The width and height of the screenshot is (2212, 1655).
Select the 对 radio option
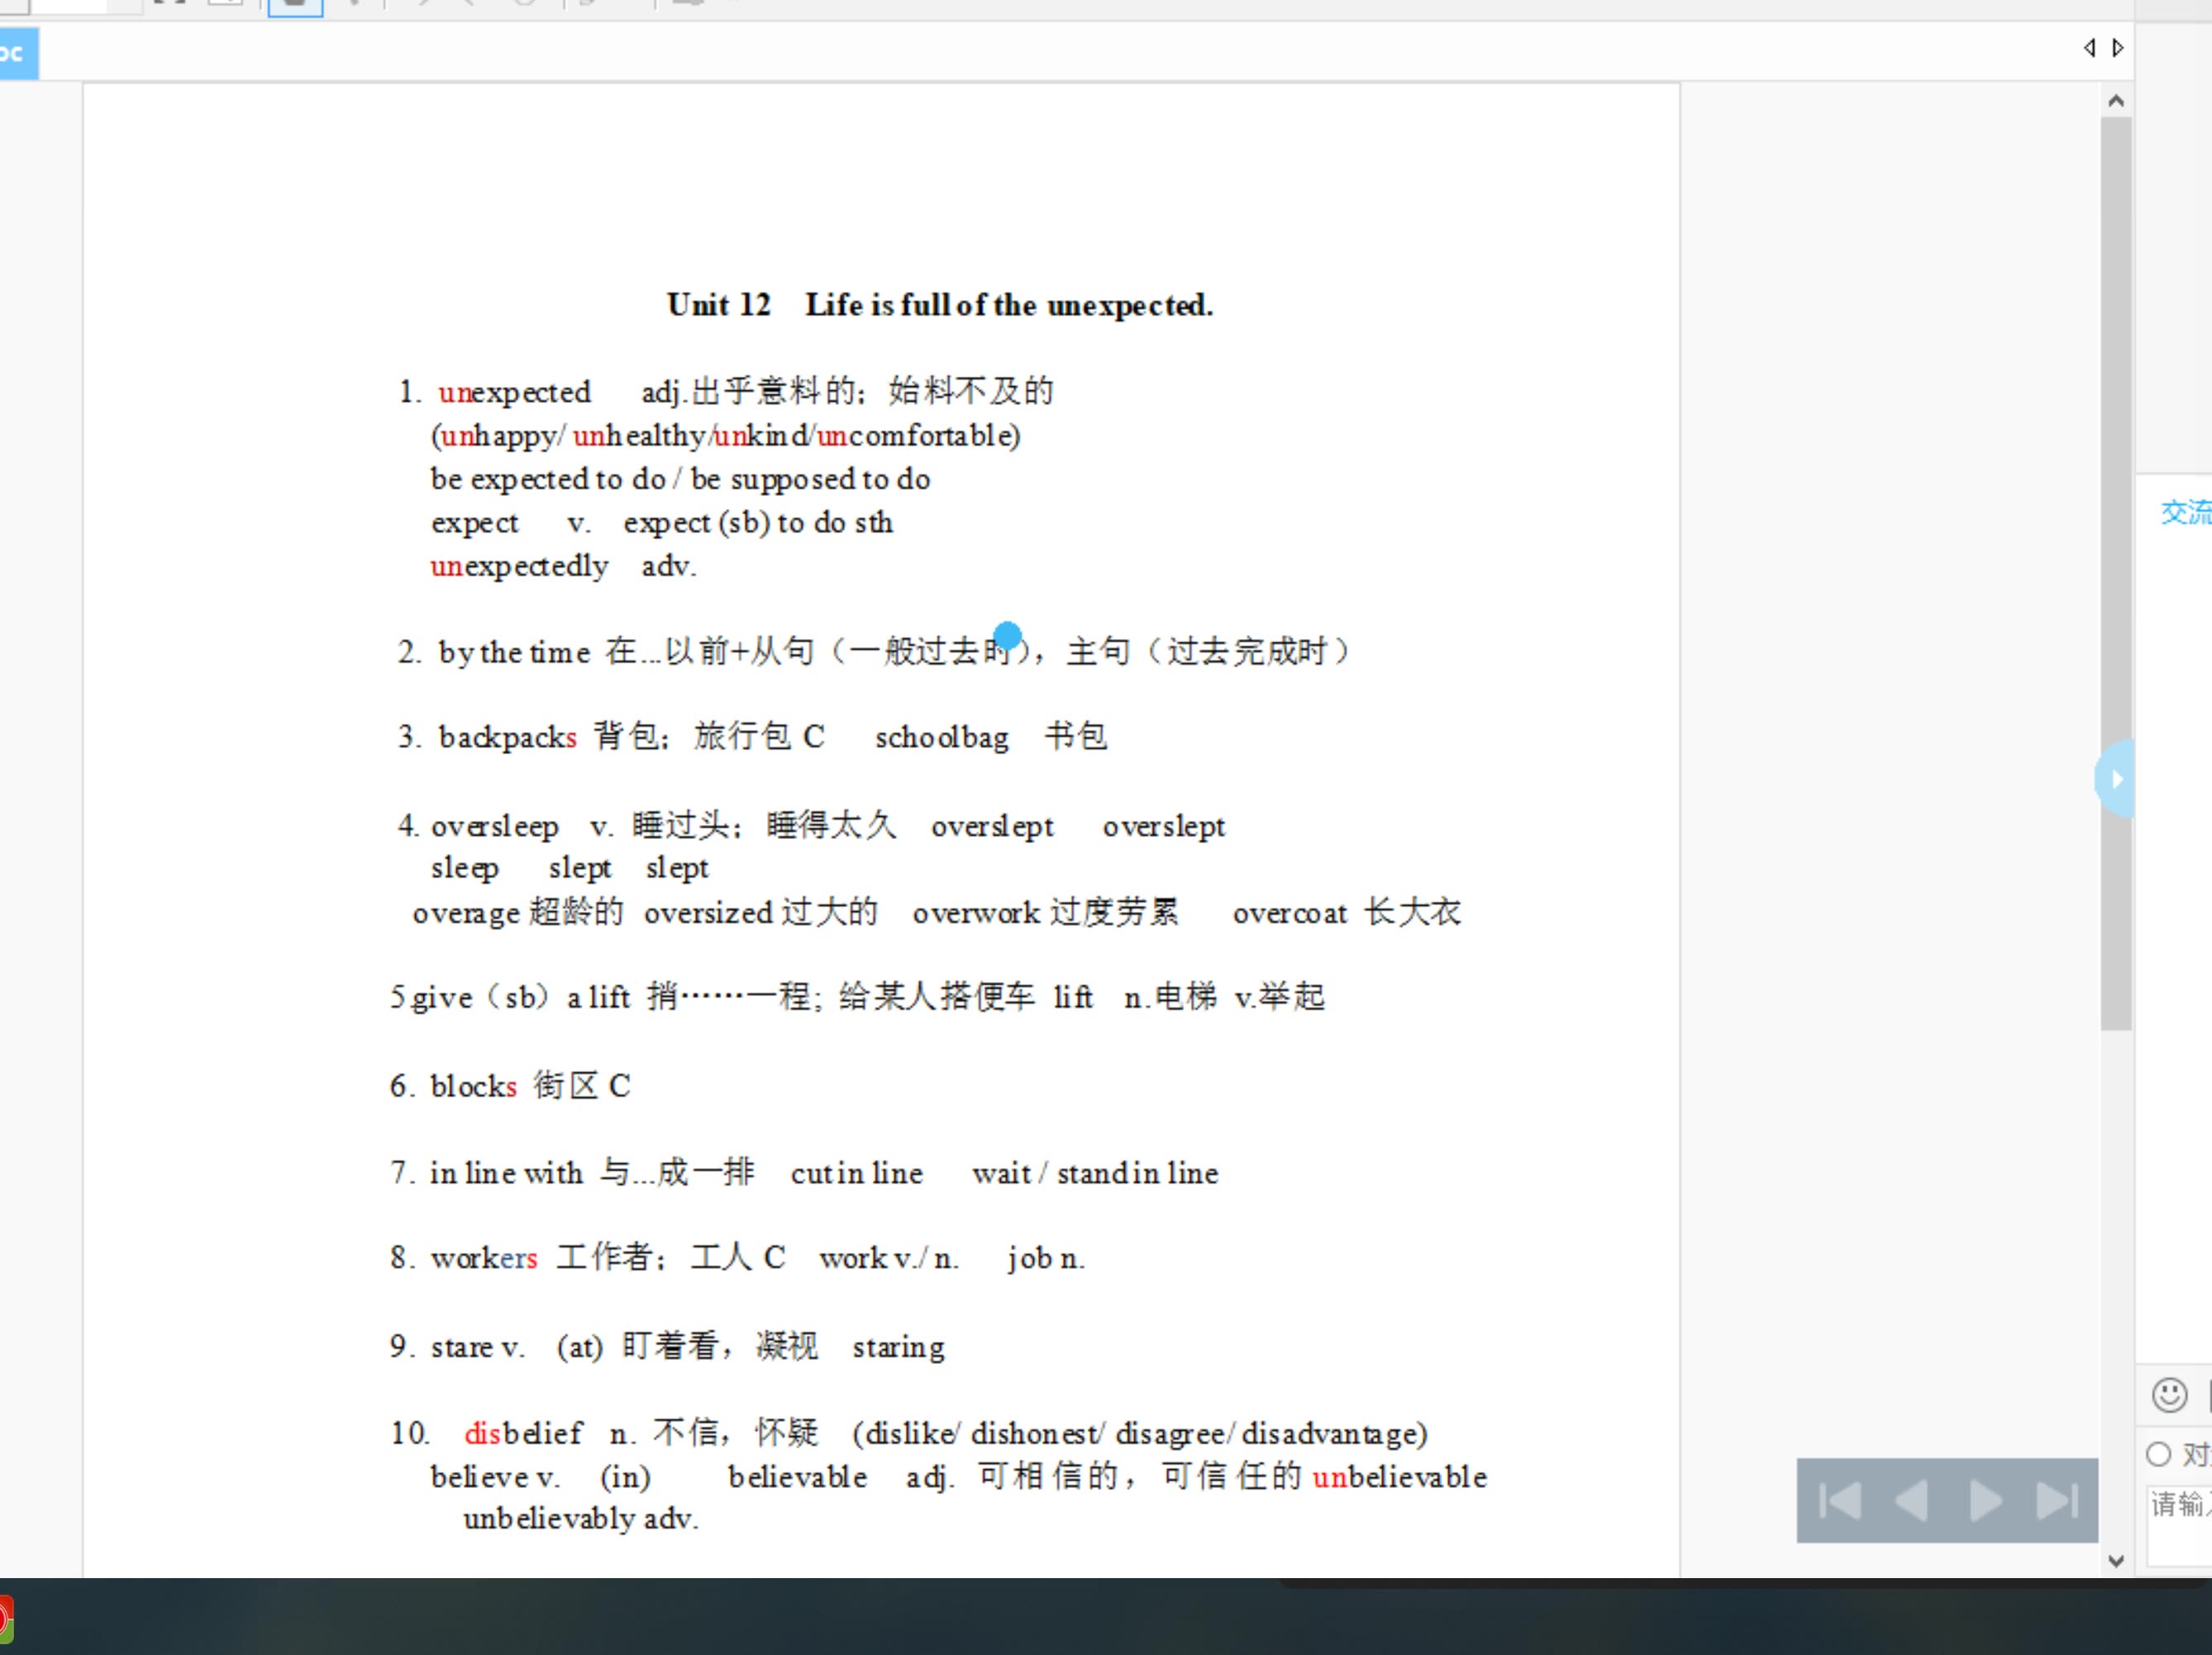2158,1453
